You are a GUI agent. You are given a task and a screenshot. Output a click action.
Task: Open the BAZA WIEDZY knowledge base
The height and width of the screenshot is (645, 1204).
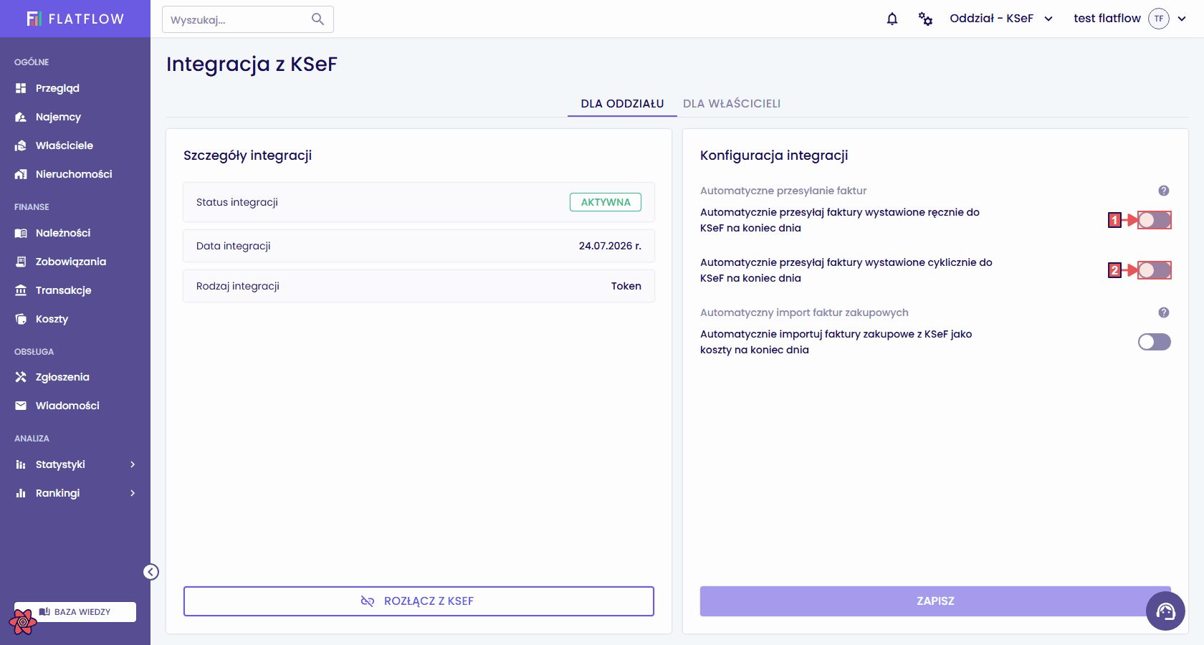[x=75, y=612]
